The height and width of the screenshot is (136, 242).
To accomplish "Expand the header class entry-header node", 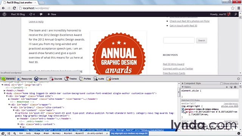I will point(18,119).
